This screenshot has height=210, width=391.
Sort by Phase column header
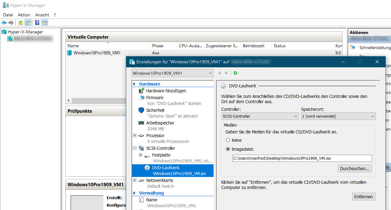163,46
